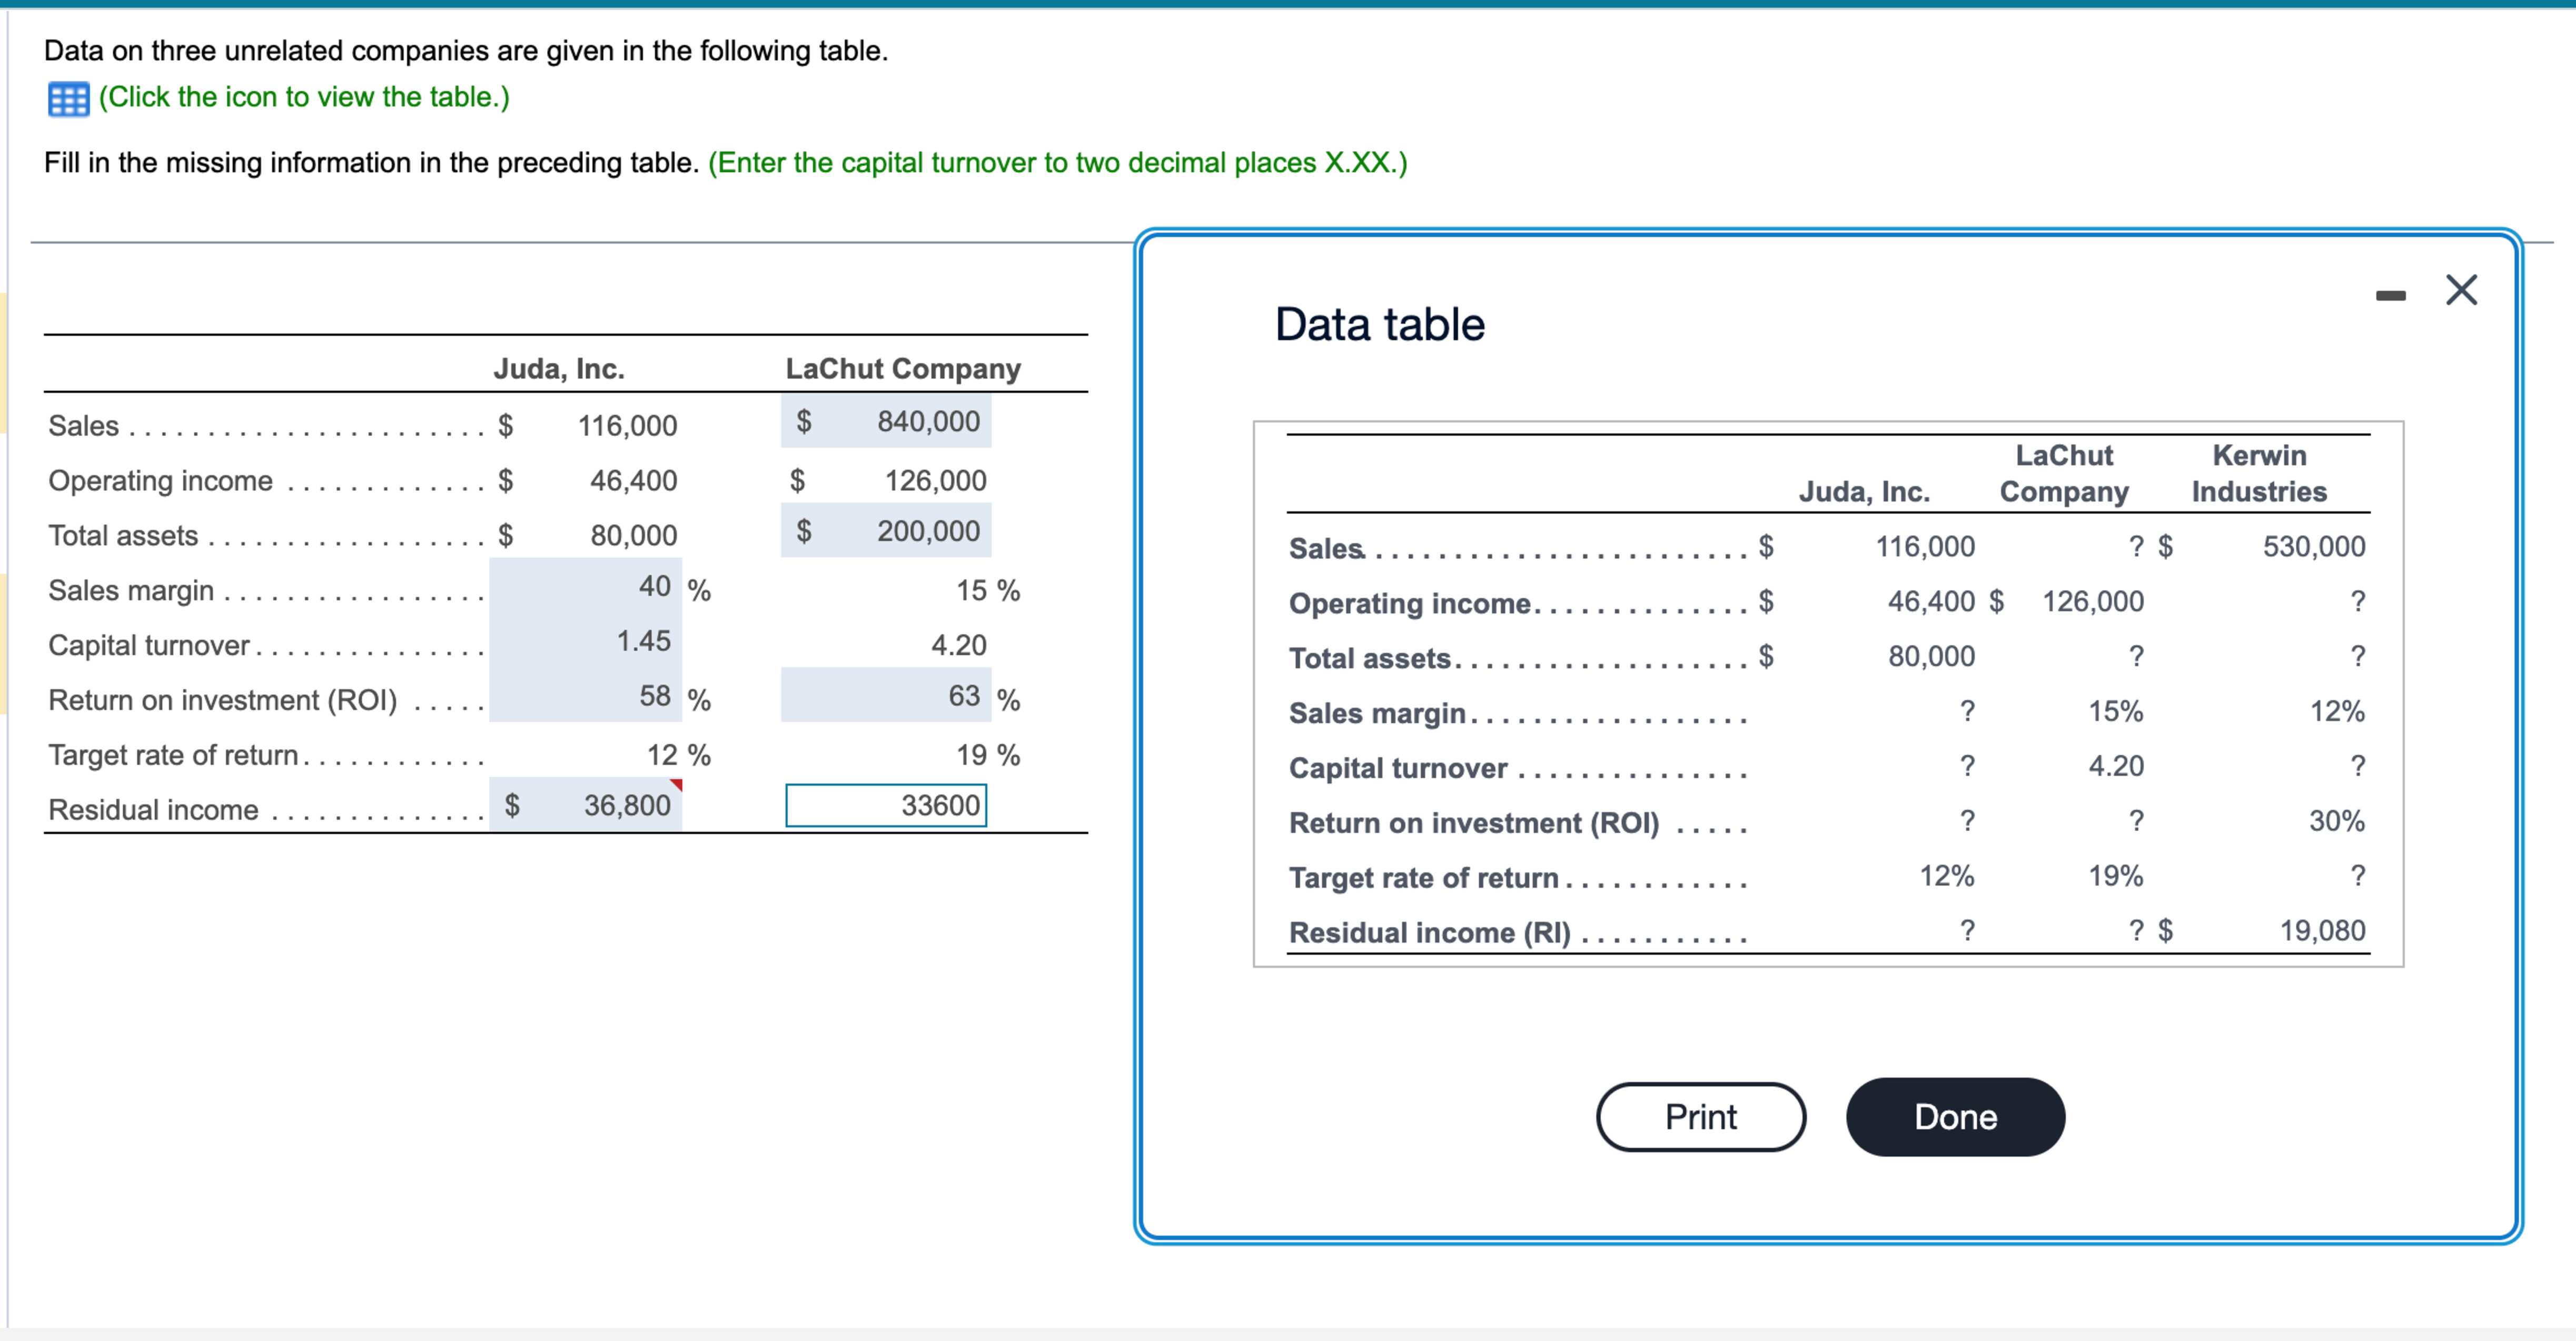Open the 'Click the icon to view the table' link
This screenshot has width=2576, height=1341.
pyautogui.click(x=304, y=97)
